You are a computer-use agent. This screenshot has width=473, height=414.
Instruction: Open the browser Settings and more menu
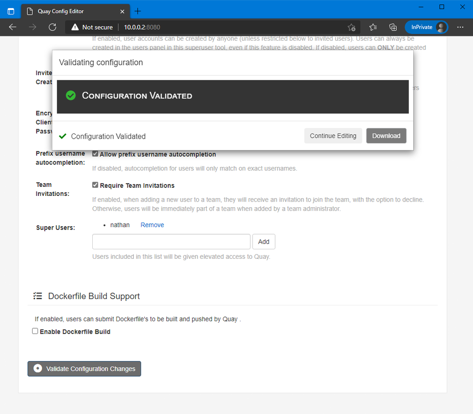pos(460,27)
